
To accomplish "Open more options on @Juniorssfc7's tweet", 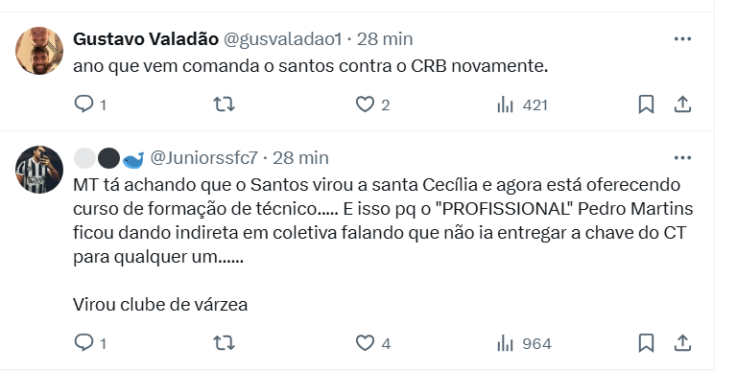I will click(682, 158).
